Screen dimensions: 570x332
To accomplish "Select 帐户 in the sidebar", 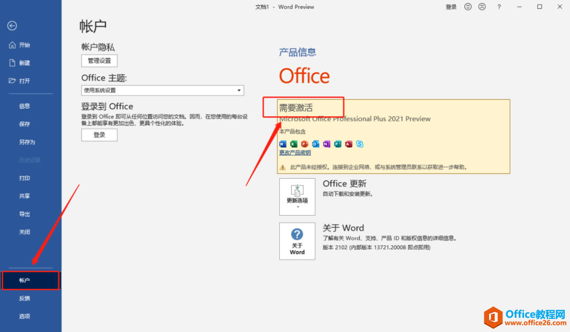I will tap(31, 280).
